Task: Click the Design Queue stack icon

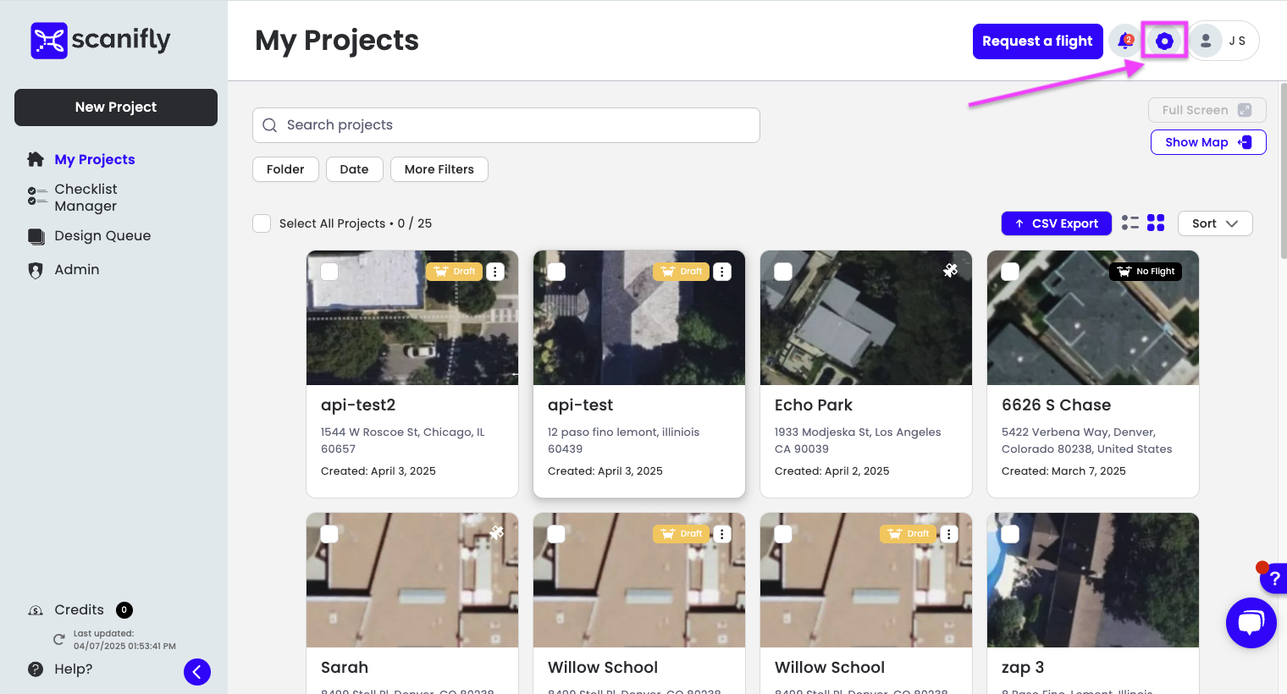Action: pos(36,236)
